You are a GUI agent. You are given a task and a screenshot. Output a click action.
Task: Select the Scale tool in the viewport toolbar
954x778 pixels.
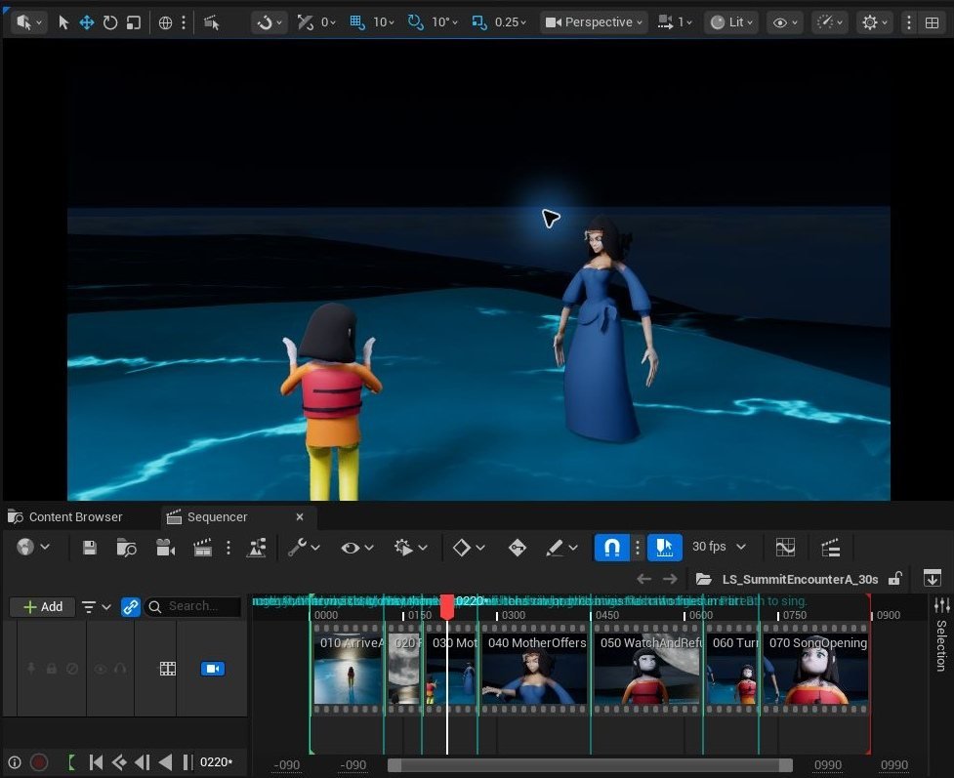point(133,22)
